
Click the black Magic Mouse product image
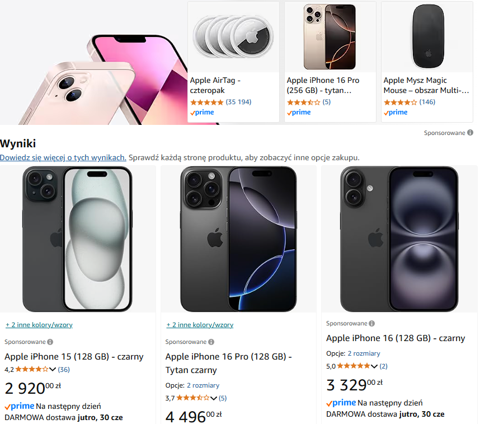(430, 38)
